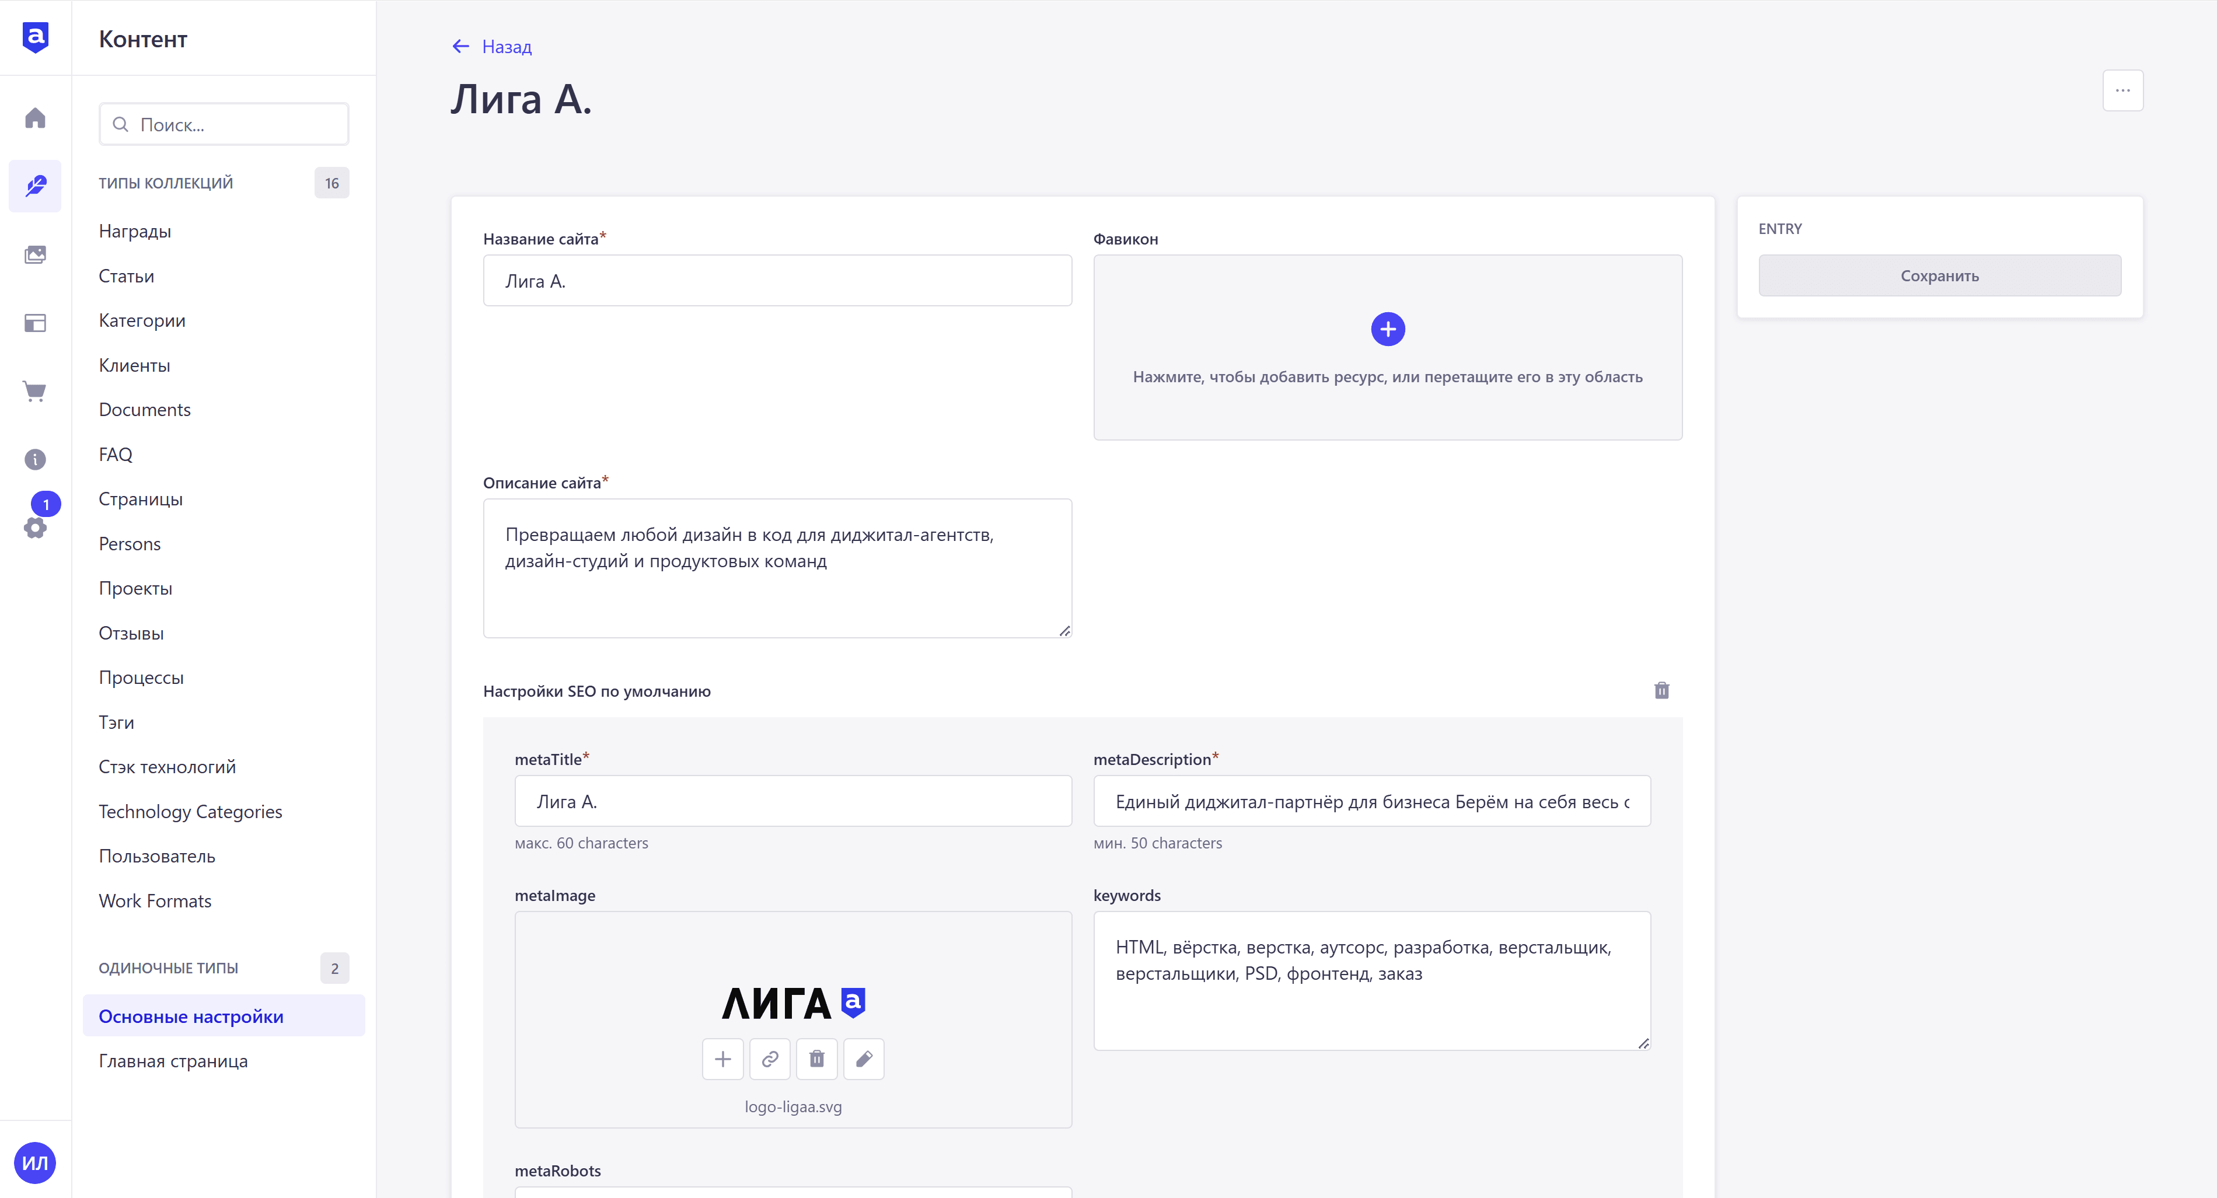
Task: Open the Статьи collection type
Action: pos(127,276)
